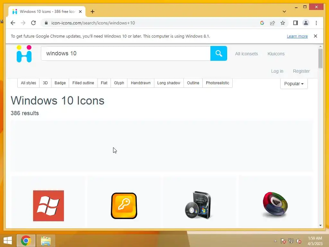Reload the page
Image resolution: width=329 pixels, height=247 pixels.
click(33, 23)
